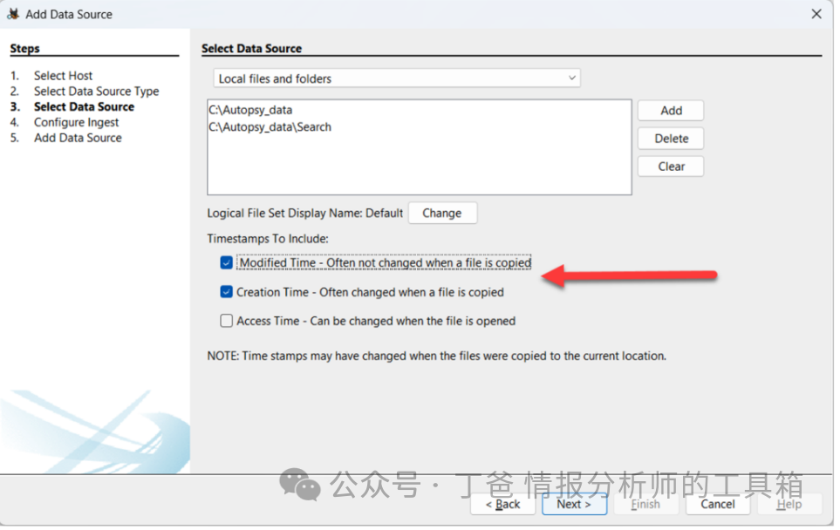Image resolution: width=840 pixels, height=530 pixels.
Task: Click the Configure Ingest step label
Action: [x=77, y=123]
